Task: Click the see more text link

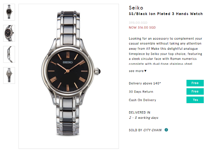Action: tap(136, 71)
